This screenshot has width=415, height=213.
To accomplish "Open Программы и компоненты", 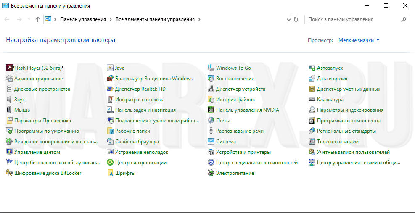I will click(349, 121).
